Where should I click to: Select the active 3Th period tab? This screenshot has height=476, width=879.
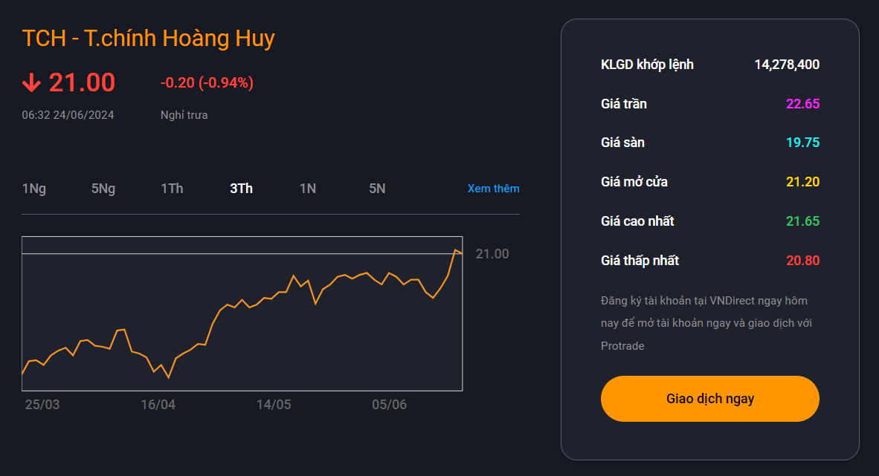coord(241,189)
